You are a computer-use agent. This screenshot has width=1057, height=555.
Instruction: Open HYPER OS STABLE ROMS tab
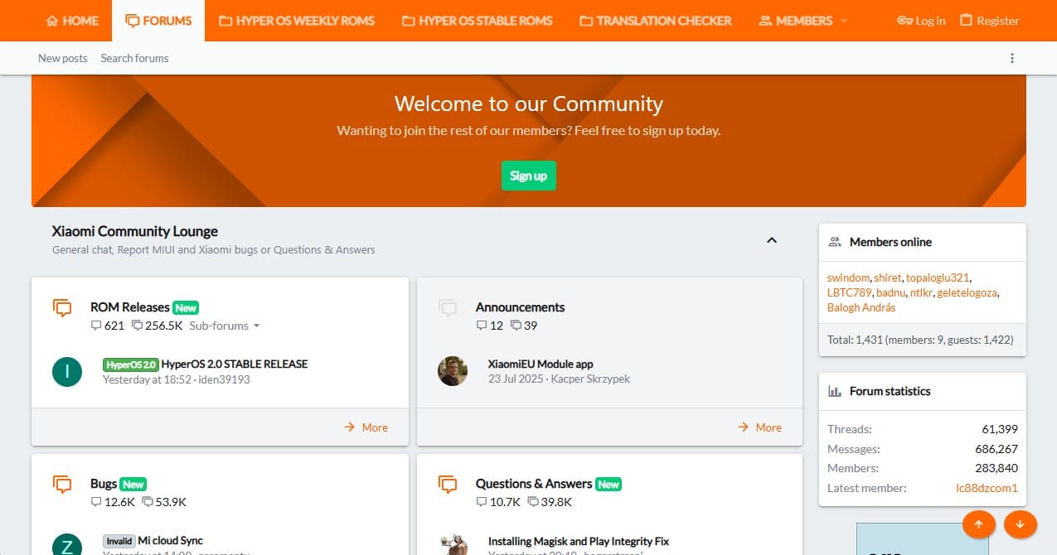coord(477,21)
